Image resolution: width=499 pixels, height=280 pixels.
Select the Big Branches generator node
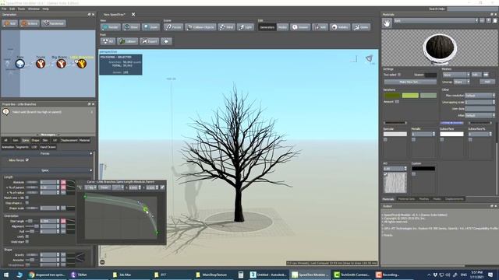pos(61,64)
